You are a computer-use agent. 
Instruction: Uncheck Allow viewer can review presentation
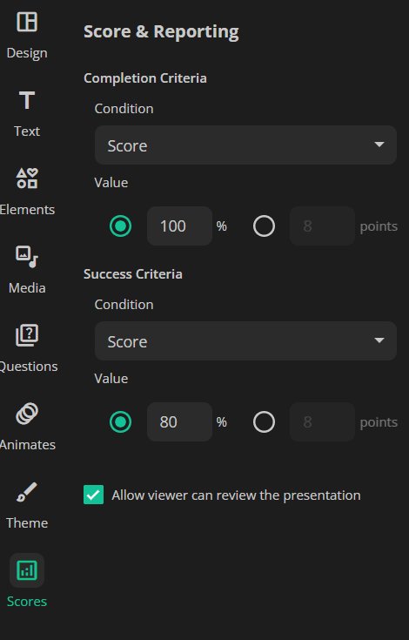click(93, 495)
